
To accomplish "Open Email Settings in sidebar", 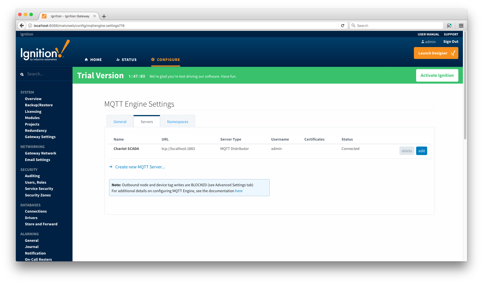I will pyautogui.click(x=37, y=160).
